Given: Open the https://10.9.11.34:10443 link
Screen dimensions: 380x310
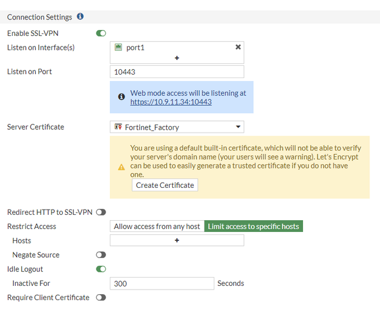Looking at the screenshot, I should point(171,102).
